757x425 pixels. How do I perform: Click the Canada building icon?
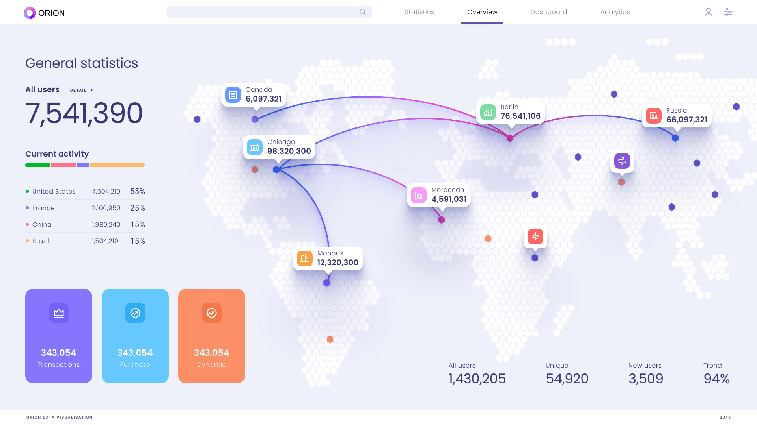(233, 95)
